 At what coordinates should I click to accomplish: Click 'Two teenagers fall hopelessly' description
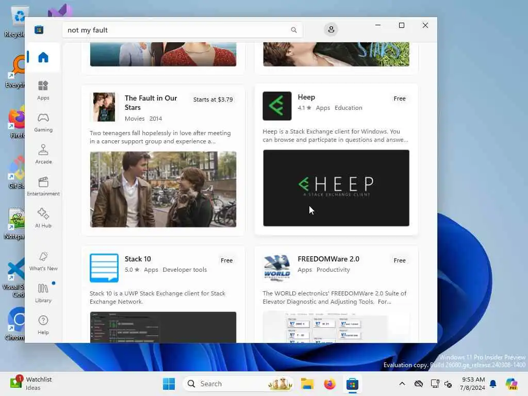click(x=160, y=137)
